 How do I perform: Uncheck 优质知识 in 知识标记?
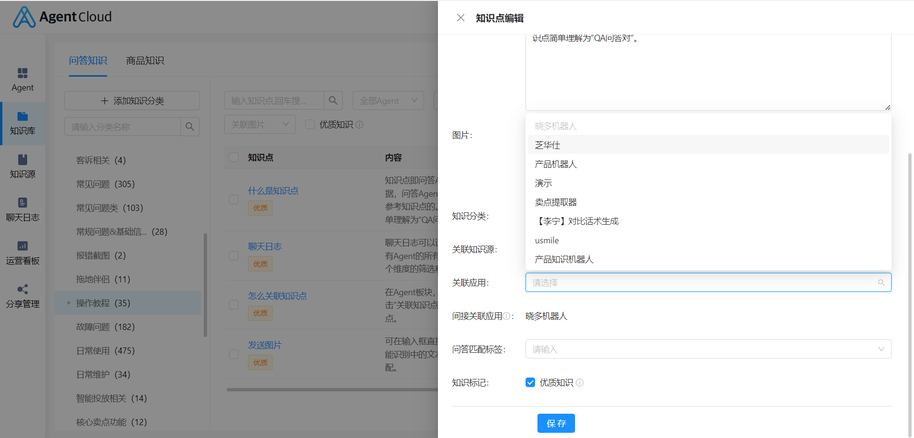tap(530, 382)
